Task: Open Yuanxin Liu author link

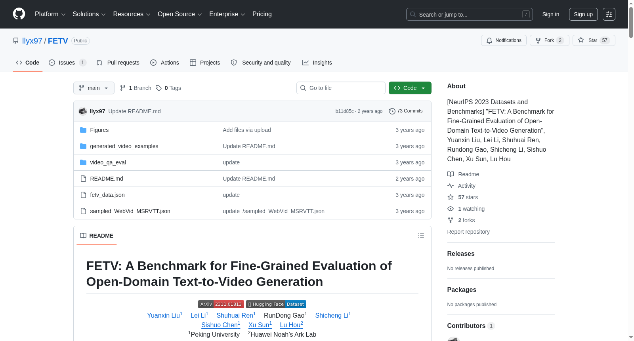Action: coord(165,315)
